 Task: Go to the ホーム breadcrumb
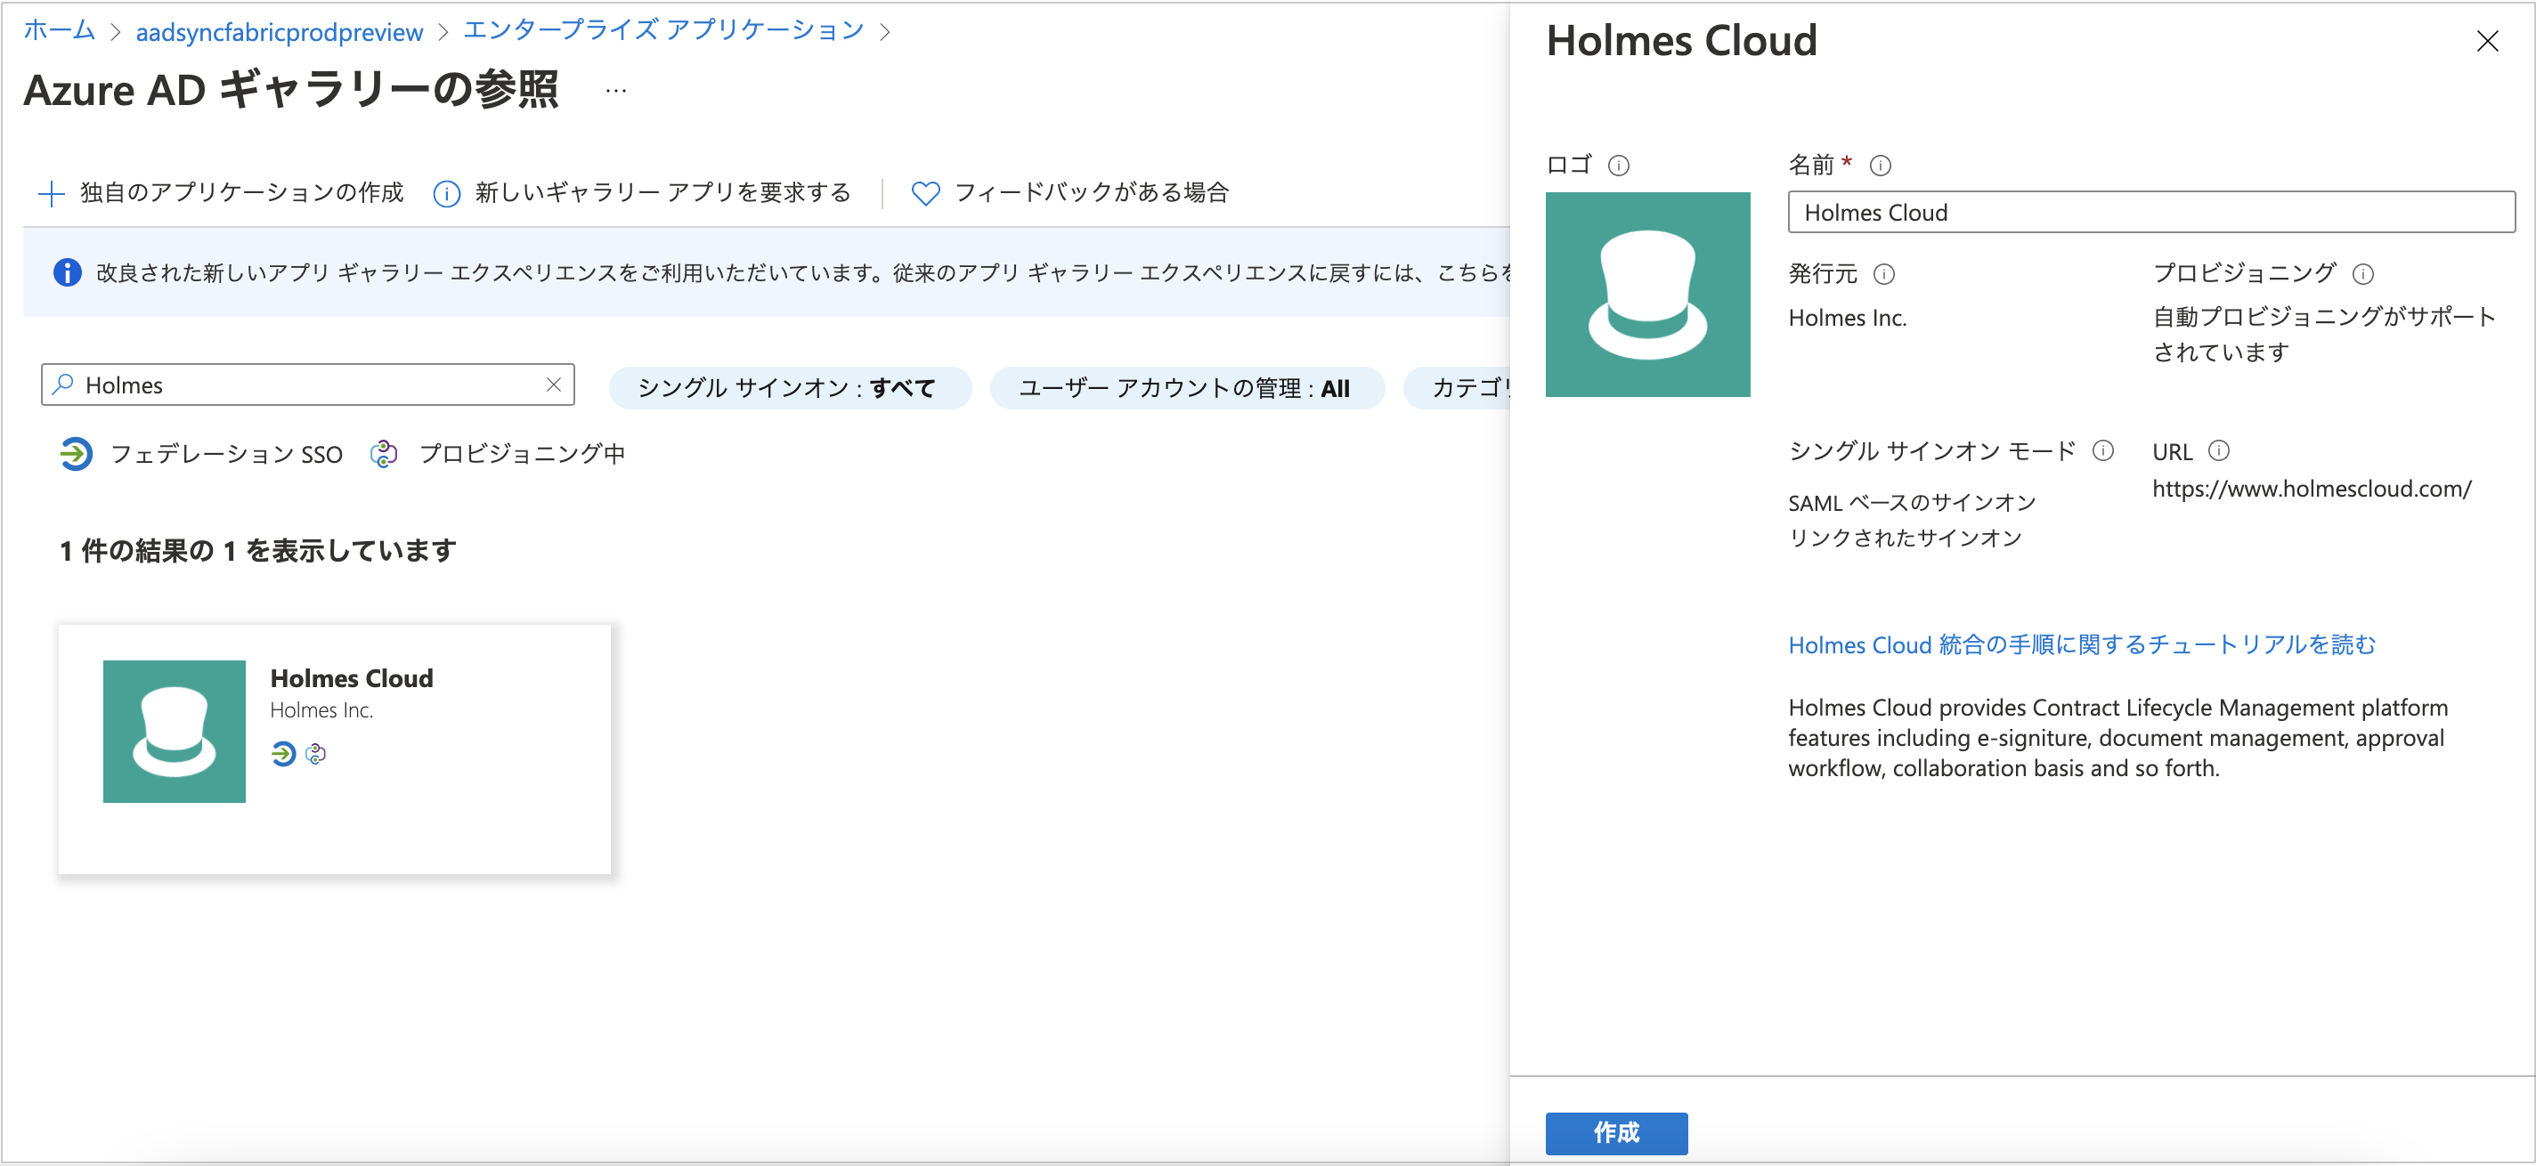coord(58,30)
